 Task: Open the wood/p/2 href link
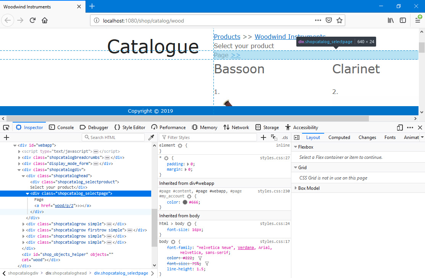coord(64,206)
